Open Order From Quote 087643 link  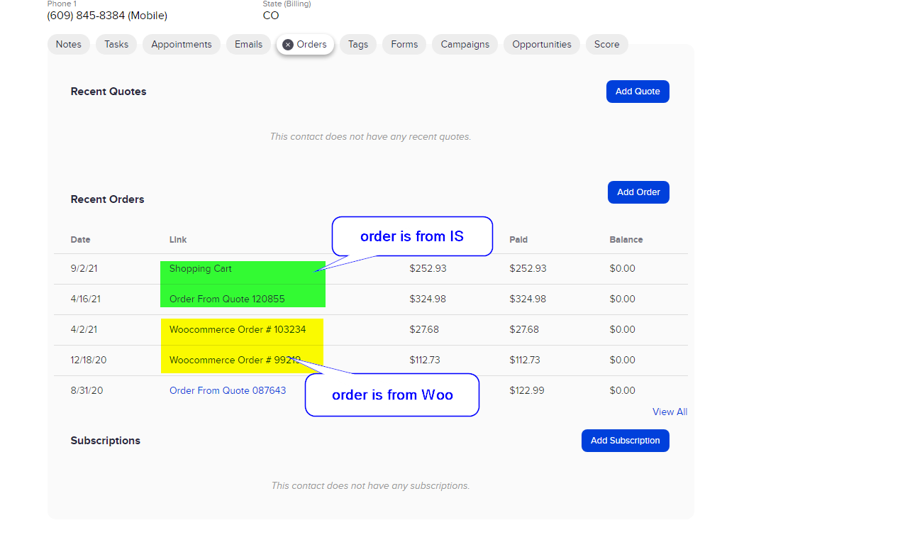tap(228, 390)
